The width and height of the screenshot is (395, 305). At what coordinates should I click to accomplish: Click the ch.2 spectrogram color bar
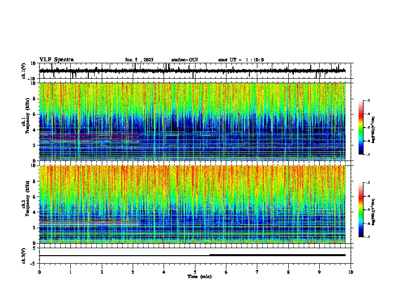coord(361,210)
